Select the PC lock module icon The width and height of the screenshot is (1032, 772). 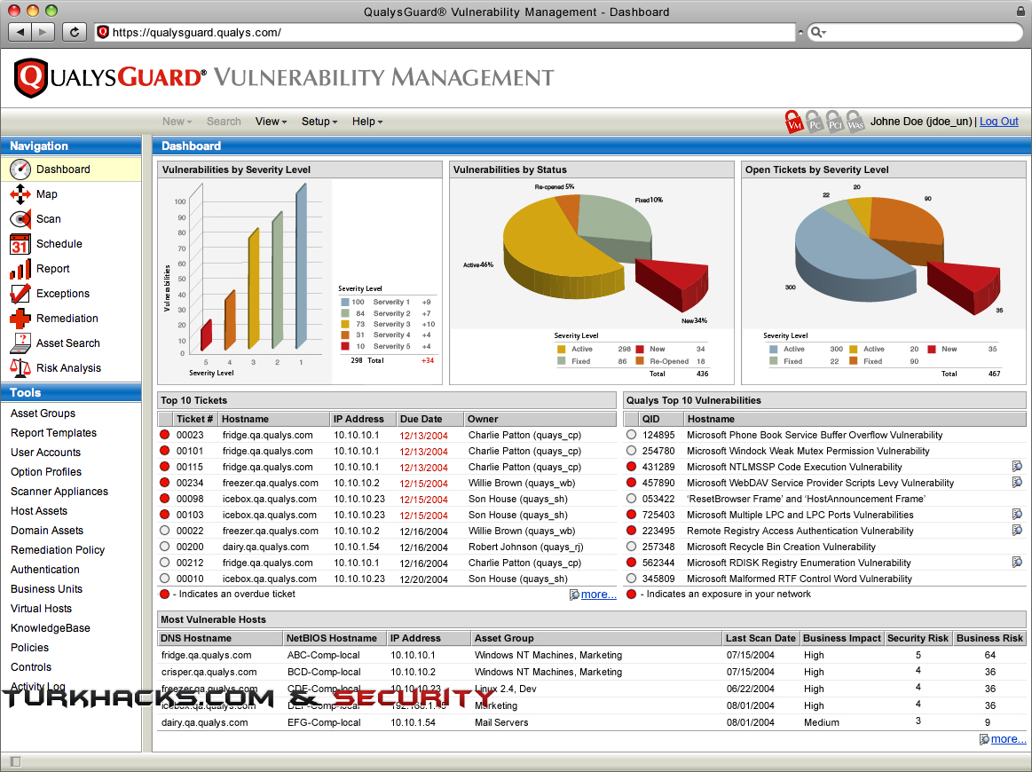tap(814, 122)
